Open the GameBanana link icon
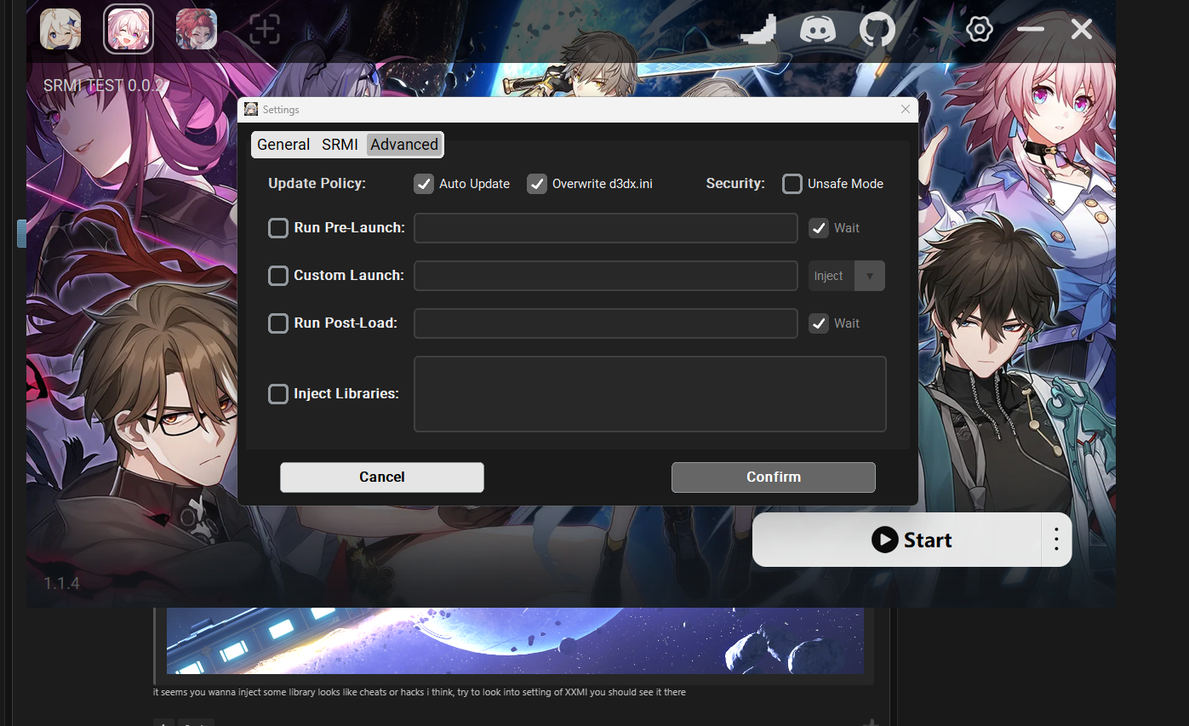This screenshot has height=726, width=1189. click(x=759, y=30)
